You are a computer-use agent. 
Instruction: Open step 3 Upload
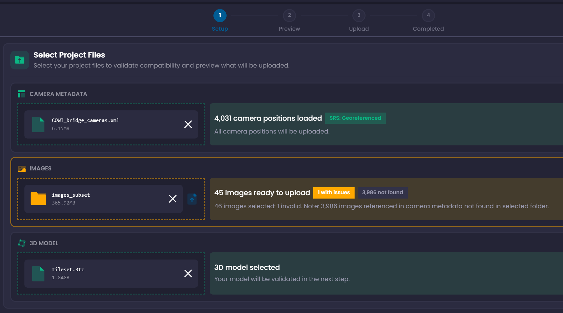coord(359,16)
